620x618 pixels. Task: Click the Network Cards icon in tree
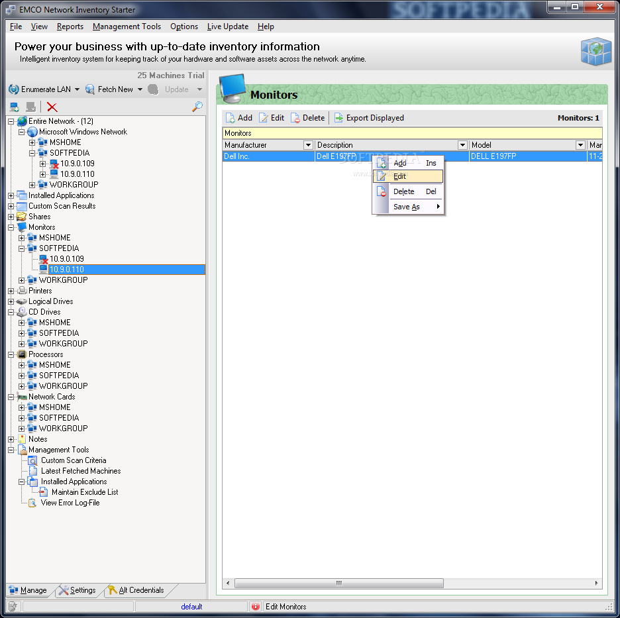(x=22, y=397)
